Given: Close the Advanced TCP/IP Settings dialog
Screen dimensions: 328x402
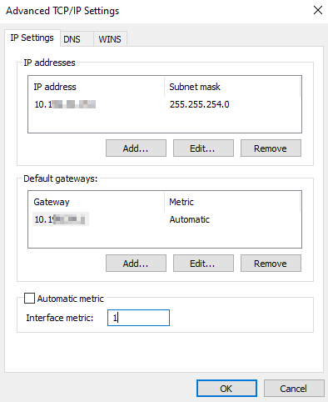Looking at the screenshot, I should click(318, 10).
